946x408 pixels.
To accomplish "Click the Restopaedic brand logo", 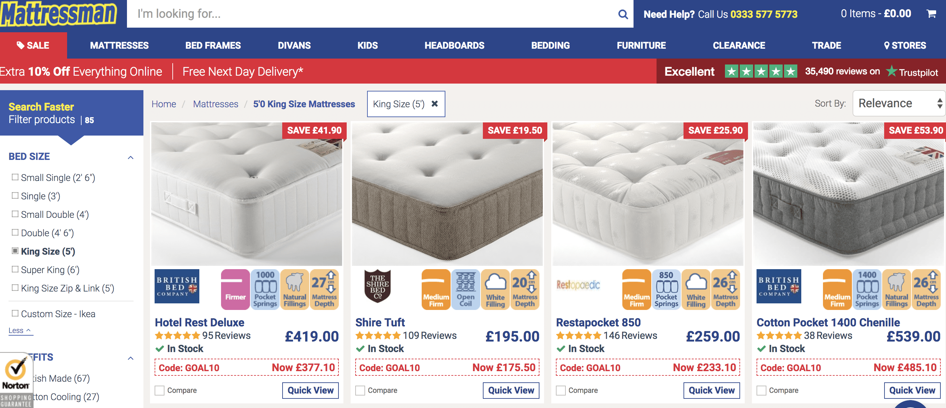I will tap(578, 285).
